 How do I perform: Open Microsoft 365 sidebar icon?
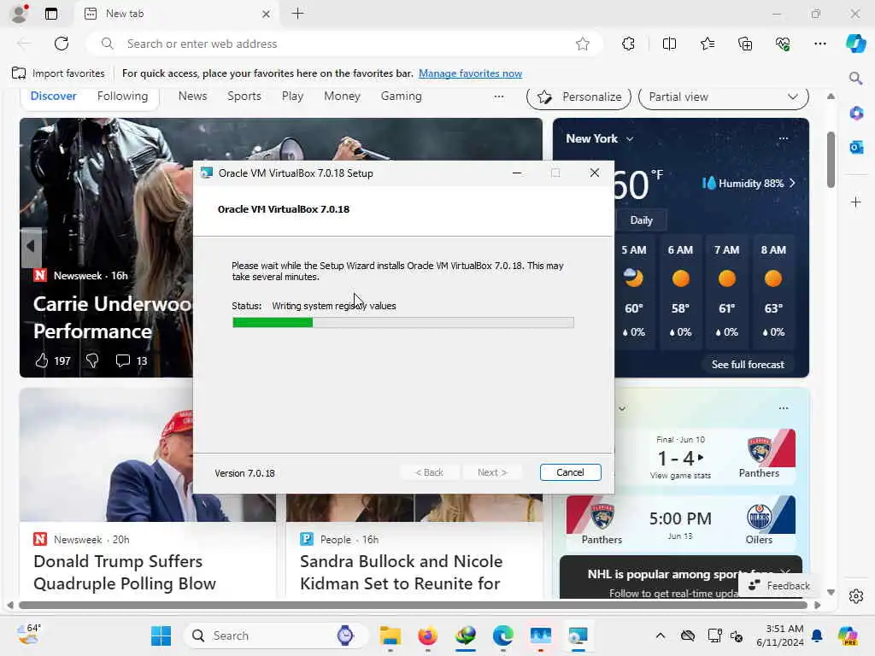click(856, 114)
